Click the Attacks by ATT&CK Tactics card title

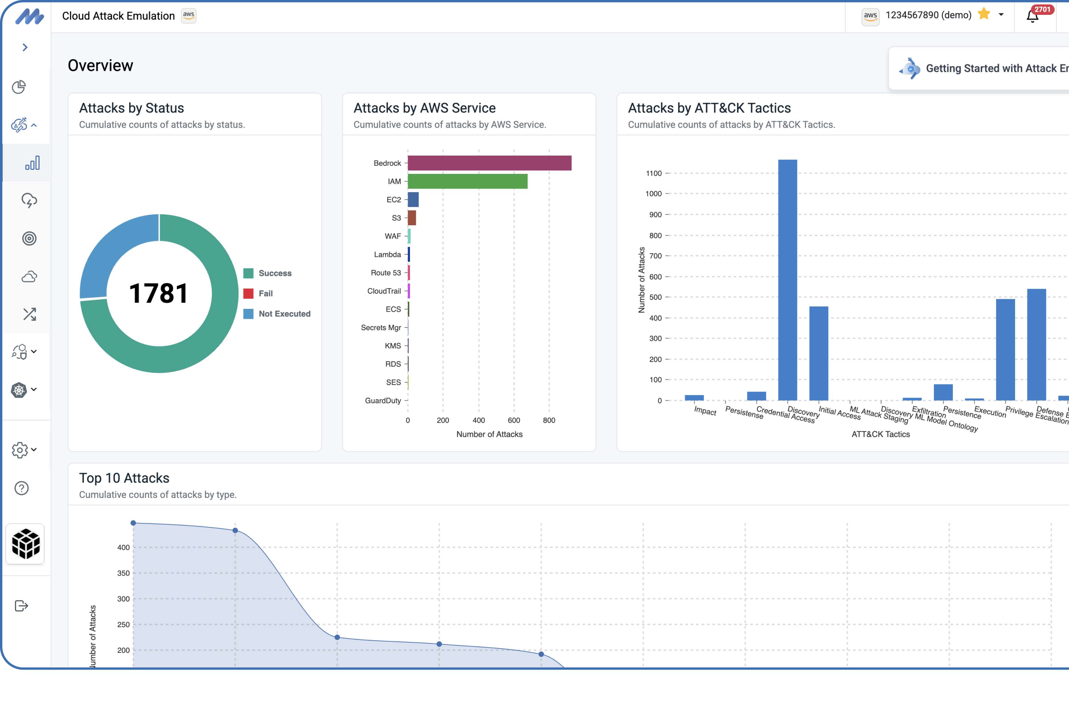709,108
